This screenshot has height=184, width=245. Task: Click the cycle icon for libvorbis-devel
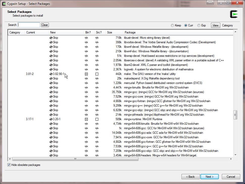click(x=51, y=42)
